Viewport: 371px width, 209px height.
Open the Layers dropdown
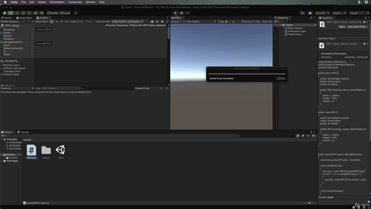(339, 13)
